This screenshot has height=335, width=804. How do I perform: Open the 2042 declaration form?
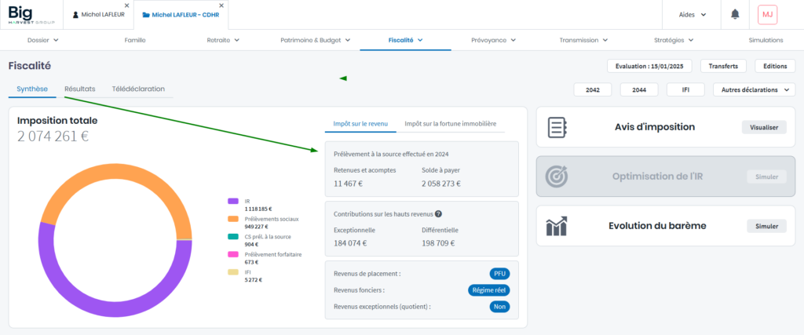[x=593, y=90]
